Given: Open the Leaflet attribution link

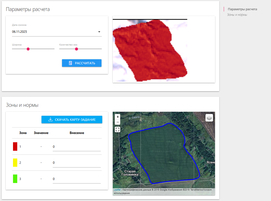Looking at the screenshot, I should (x=117, y=190).
